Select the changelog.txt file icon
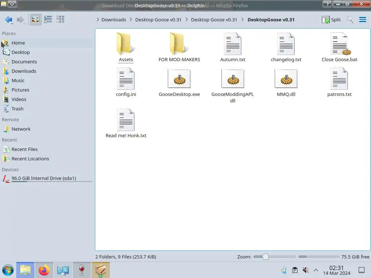Image resolution: width=371 pixels, height=278 pixels. tap(286, 44)
